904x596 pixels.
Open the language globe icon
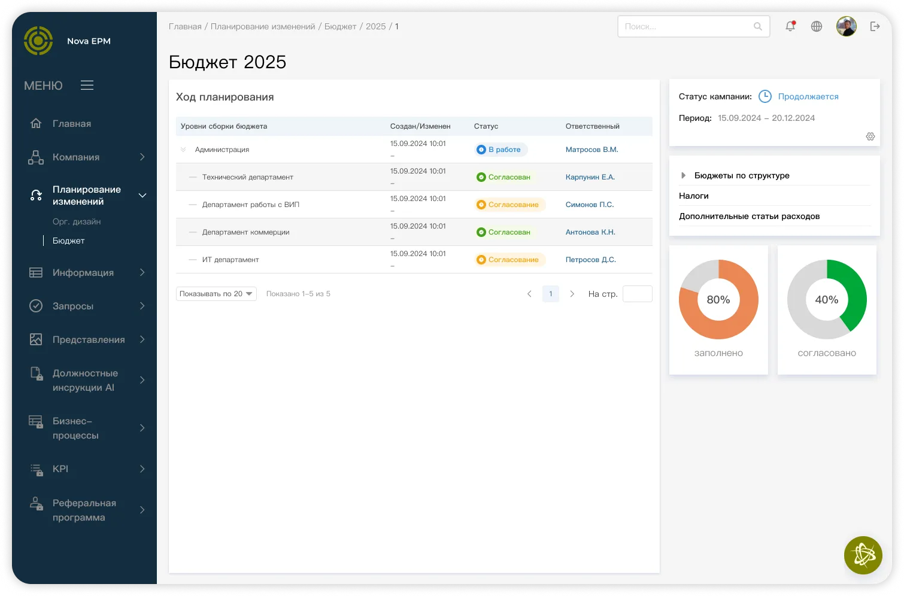coord(817,26)
